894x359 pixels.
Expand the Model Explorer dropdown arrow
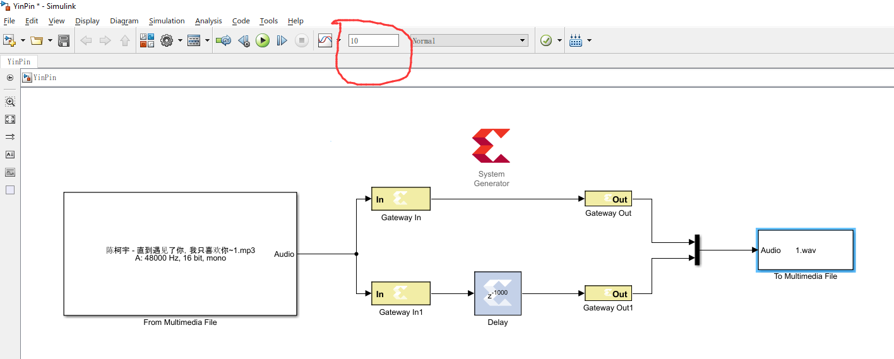pyautogui.click(x=207, y=40)
